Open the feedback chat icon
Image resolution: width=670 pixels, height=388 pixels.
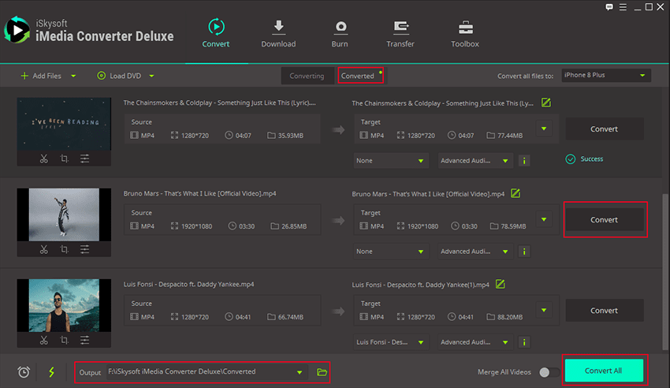(609, 7)
